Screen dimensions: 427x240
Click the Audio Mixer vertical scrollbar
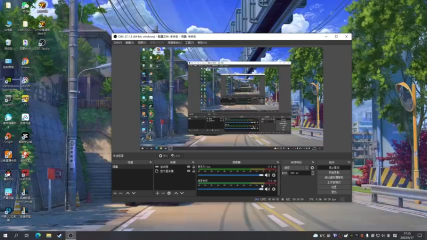click(x=279, y=180)
